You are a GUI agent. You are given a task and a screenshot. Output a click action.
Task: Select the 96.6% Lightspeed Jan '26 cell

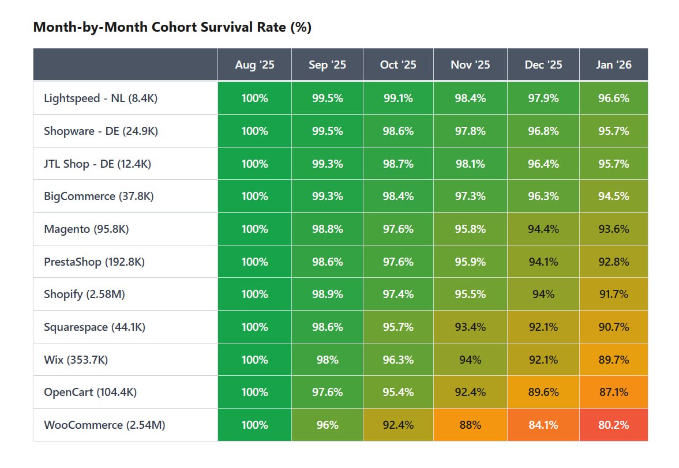coord(613,98)
